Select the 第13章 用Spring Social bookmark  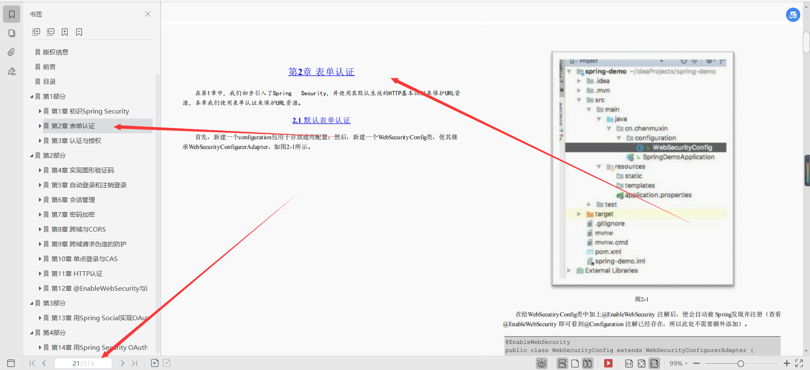99,318
